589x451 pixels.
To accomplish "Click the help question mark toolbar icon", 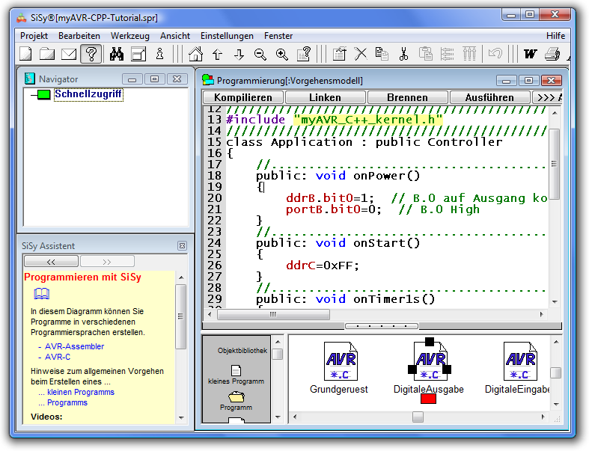I will point(91,54).
